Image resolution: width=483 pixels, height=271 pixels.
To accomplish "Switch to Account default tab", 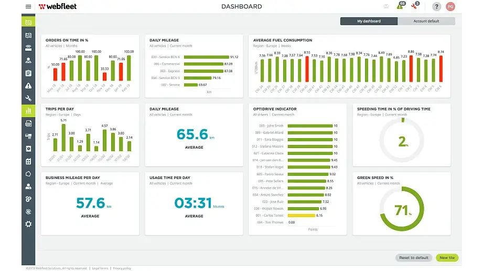I will (426, 21).
